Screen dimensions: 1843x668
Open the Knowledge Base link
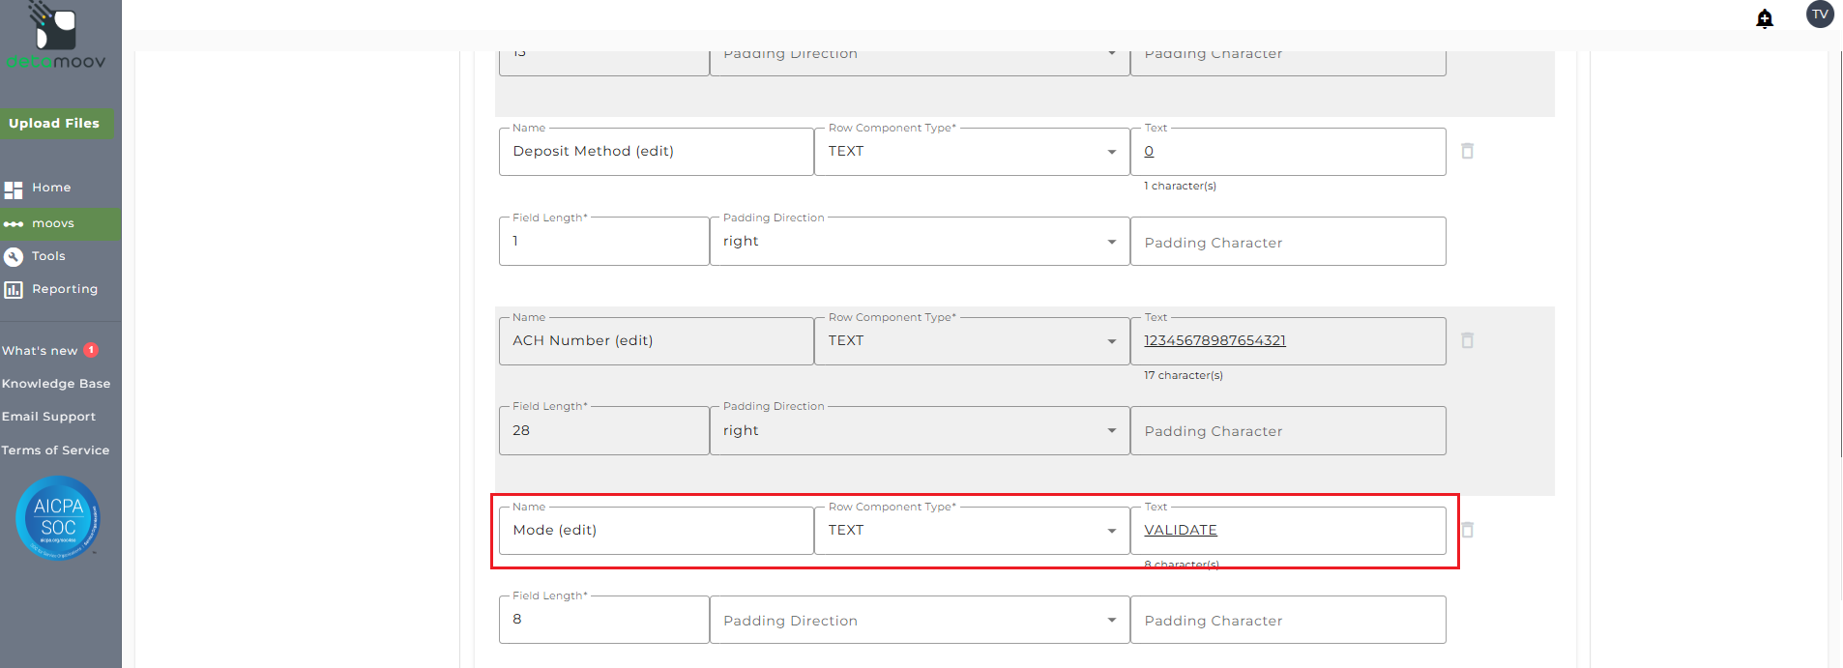(x=56, y=384)
